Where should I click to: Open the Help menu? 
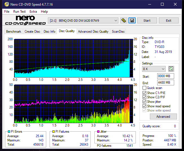[44, 12]
